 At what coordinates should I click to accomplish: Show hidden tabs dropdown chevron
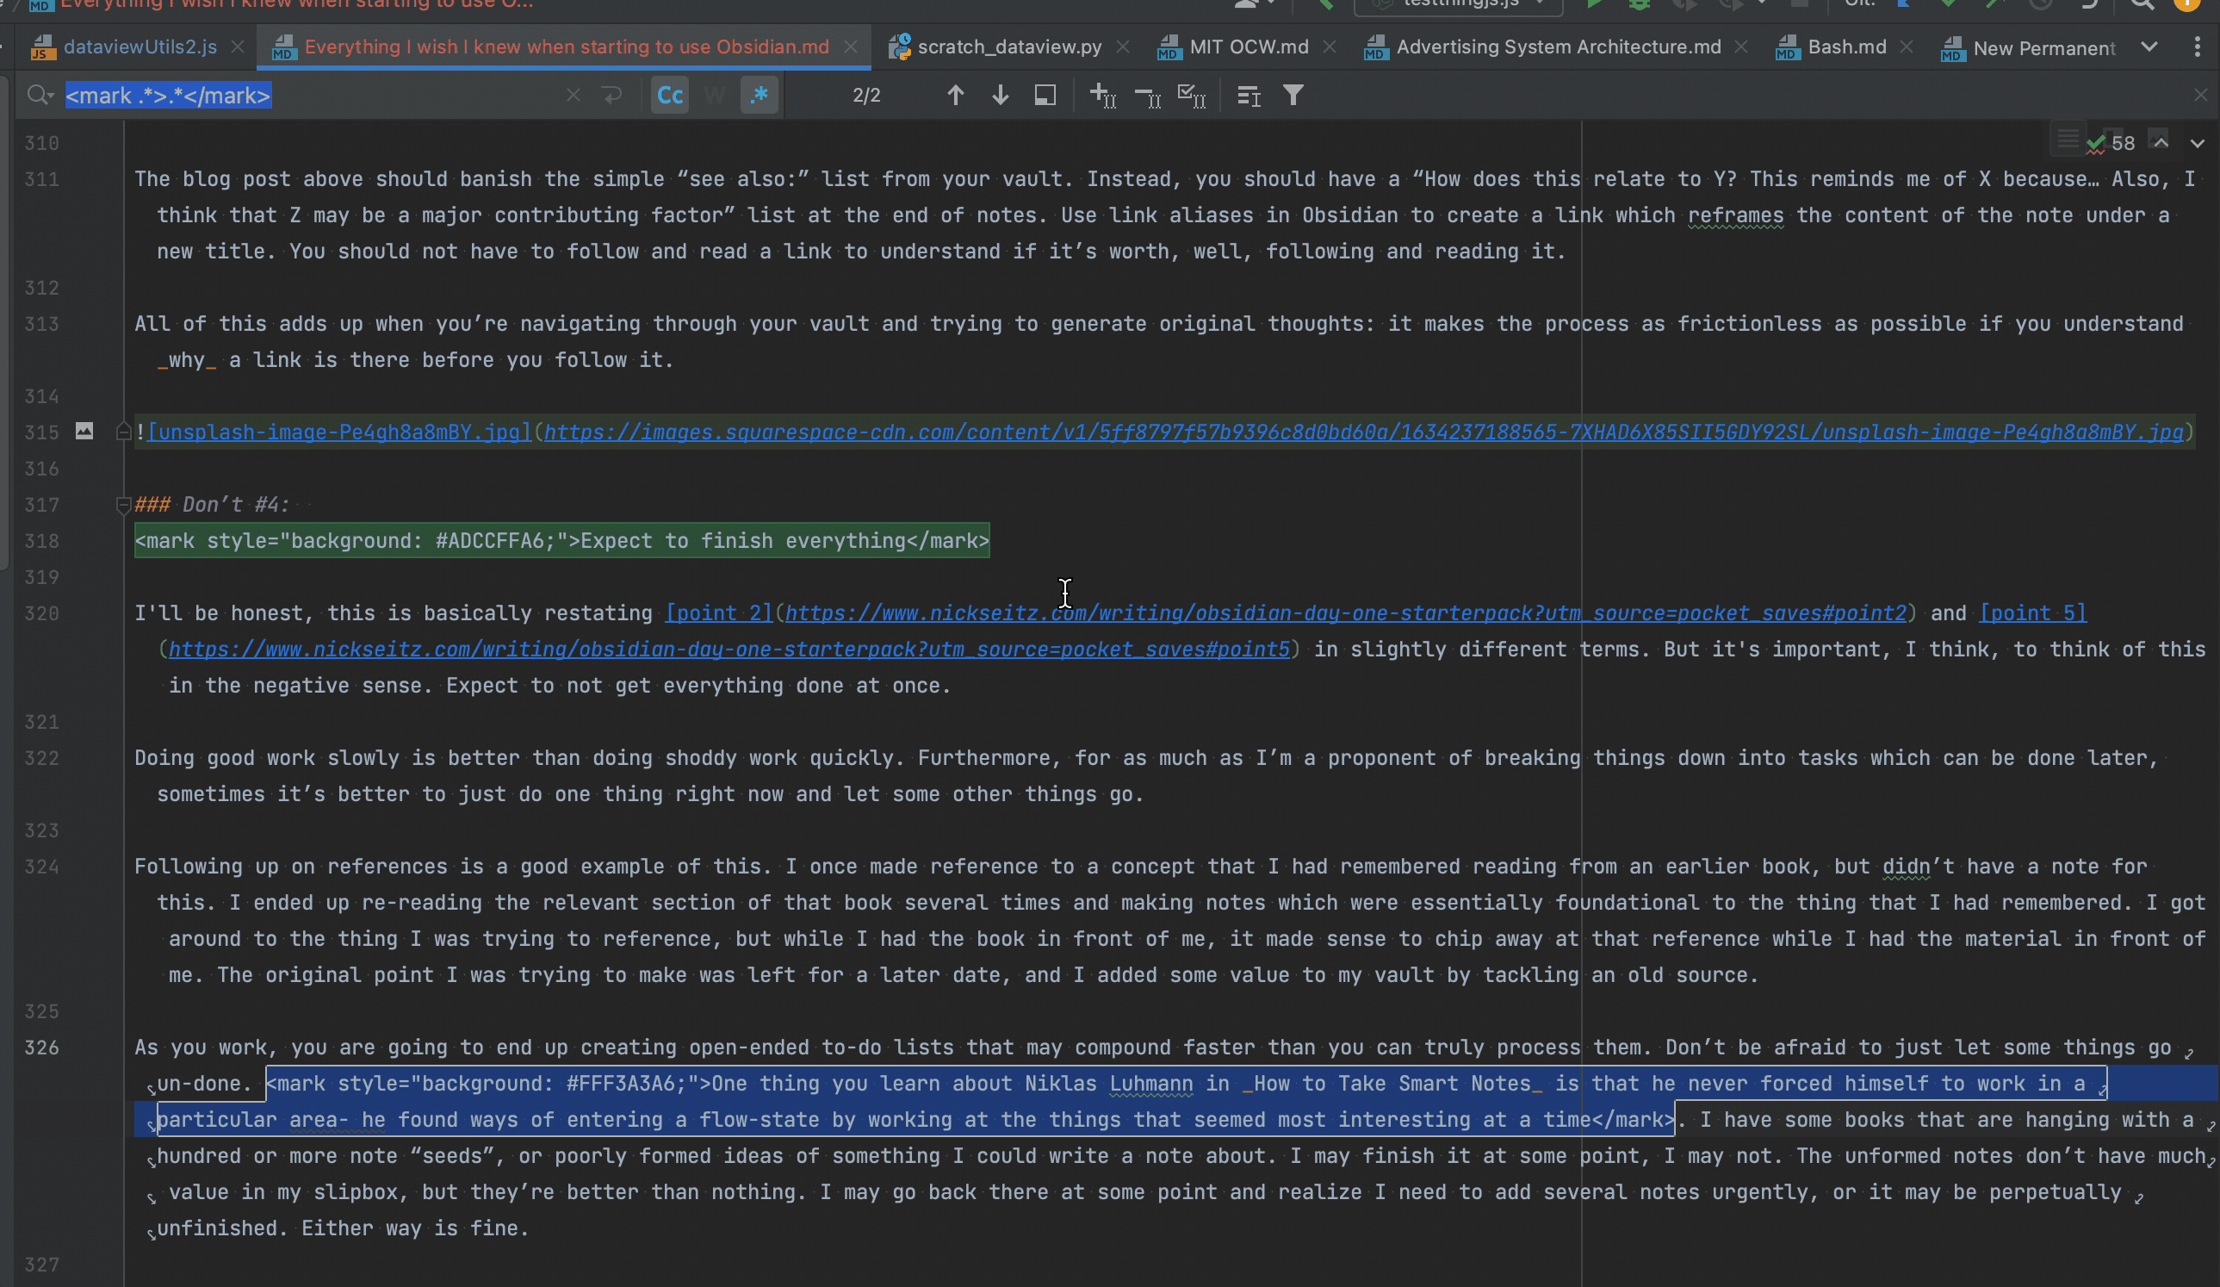click(x=2149, y=47)
